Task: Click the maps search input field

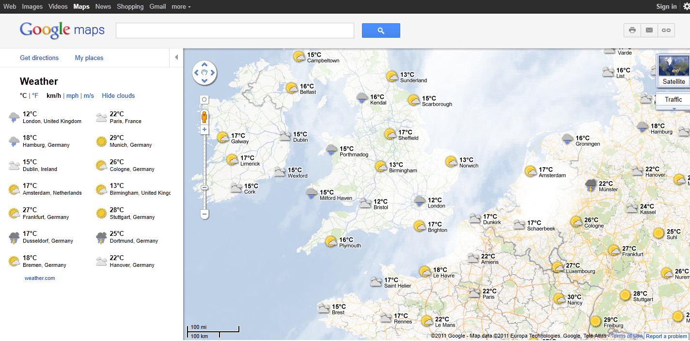Action: click(235, 31)
